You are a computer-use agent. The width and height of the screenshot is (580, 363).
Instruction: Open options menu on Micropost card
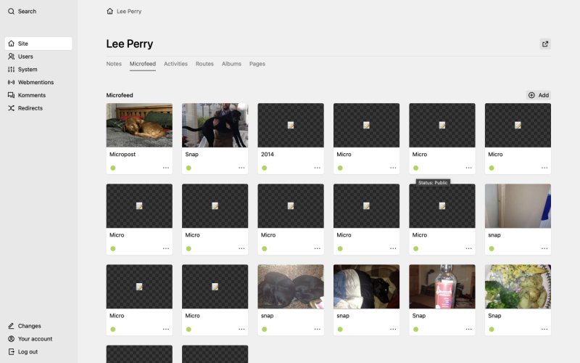[166, 168]
